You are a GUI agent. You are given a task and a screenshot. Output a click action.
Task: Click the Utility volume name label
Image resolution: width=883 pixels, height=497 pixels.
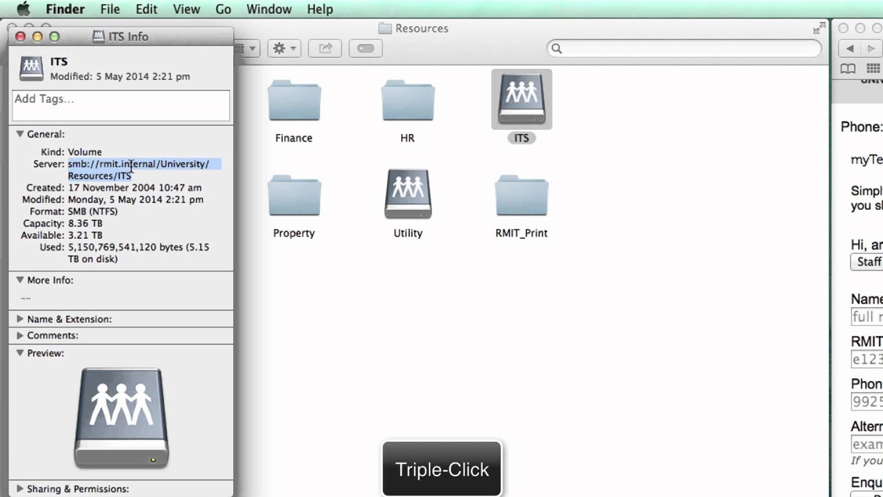coord(408,233)
